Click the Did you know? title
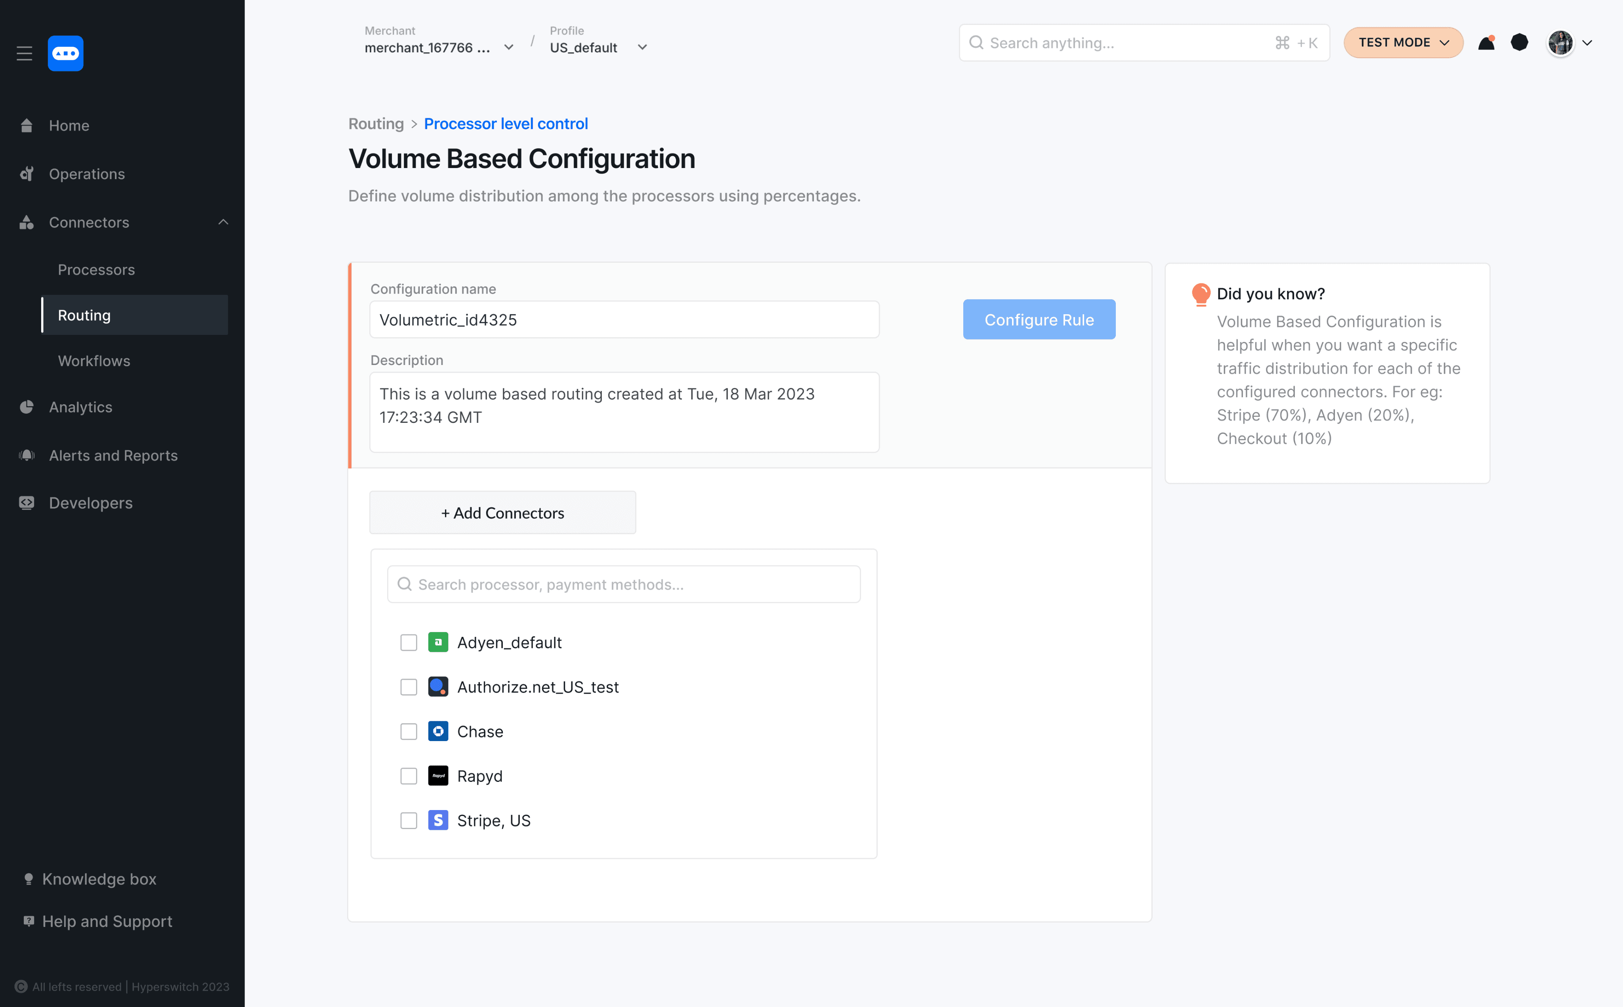Viewport: 1623px width, 1007px height. point(1271,294)
